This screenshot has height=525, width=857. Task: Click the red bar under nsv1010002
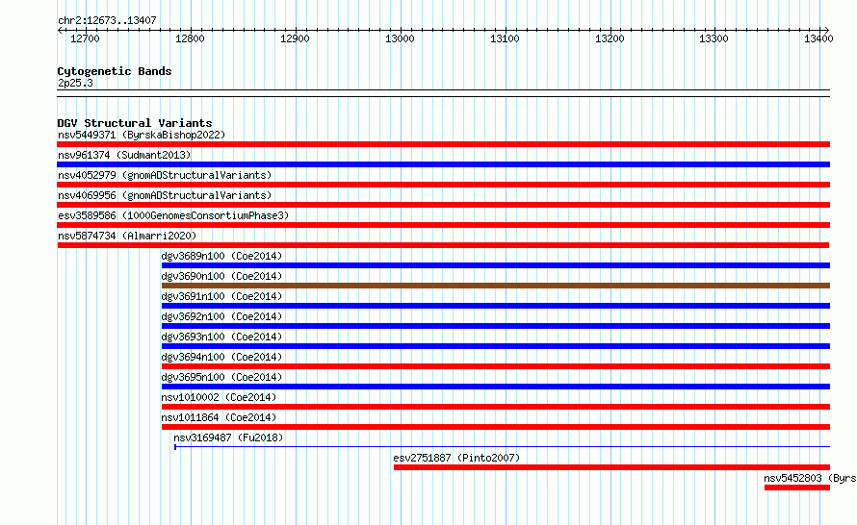(496, 407)
